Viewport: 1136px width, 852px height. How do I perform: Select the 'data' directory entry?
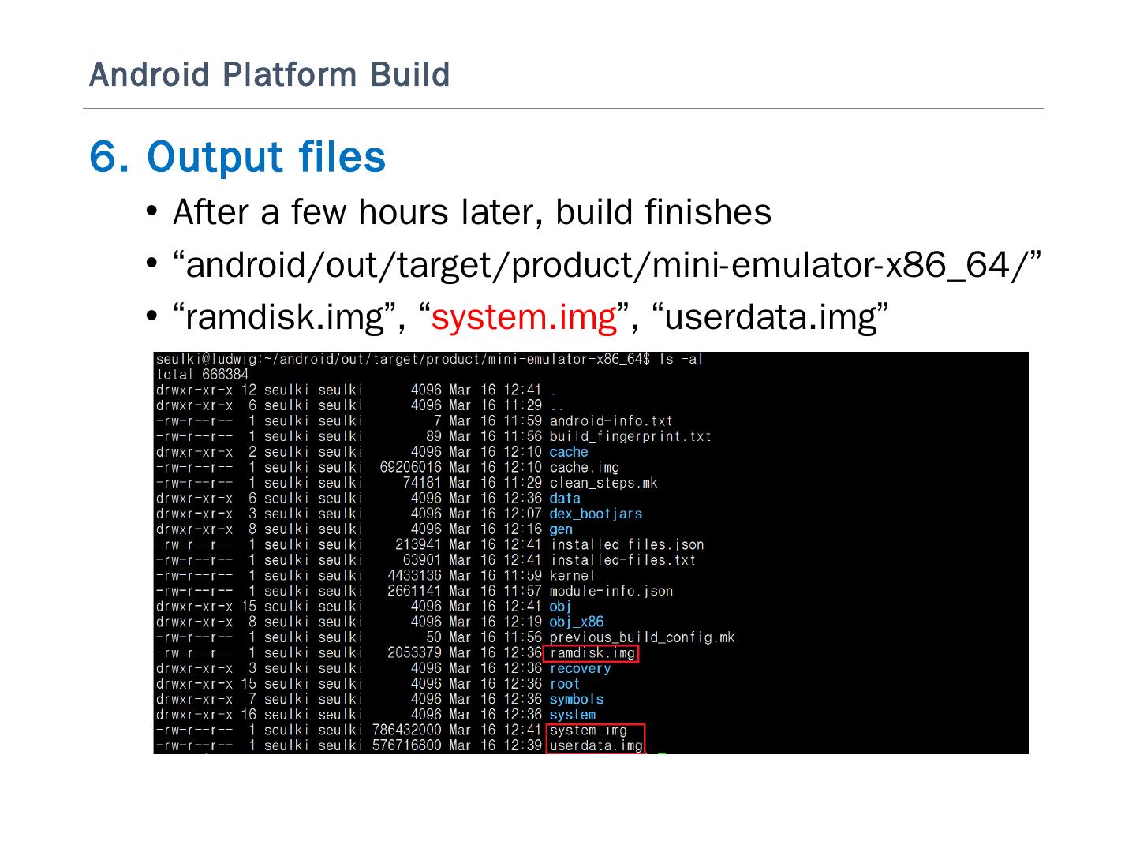click(565, 499)
